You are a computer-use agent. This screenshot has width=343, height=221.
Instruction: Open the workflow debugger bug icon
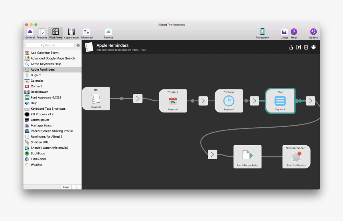pyautogui.click(x=313, y=47)
